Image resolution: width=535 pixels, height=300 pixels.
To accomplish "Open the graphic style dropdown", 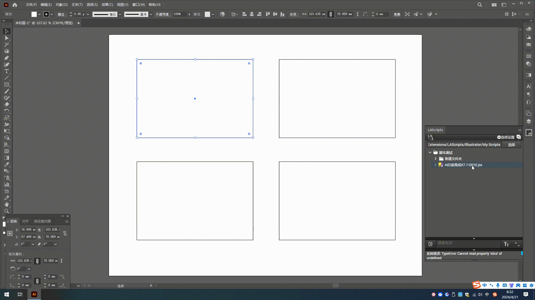I will [213, 14].
